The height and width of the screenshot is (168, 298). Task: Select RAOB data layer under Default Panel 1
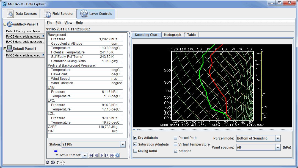(x=24, y=55)
